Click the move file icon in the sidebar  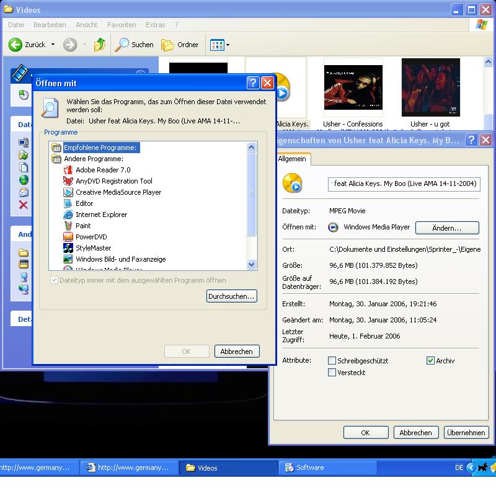point(24,155)
